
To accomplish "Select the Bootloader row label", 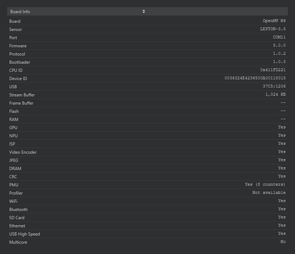I will pos(20,62).
